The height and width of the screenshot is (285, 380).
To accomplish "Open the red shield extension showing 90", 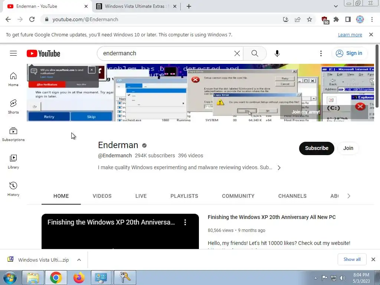I will 325,20.
